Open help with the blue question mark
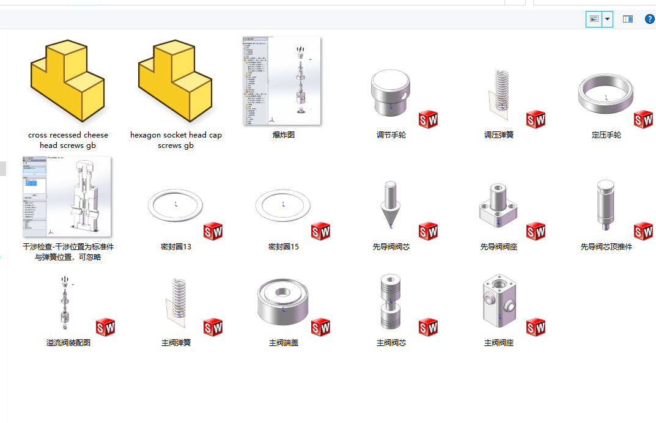 (650, 19)
